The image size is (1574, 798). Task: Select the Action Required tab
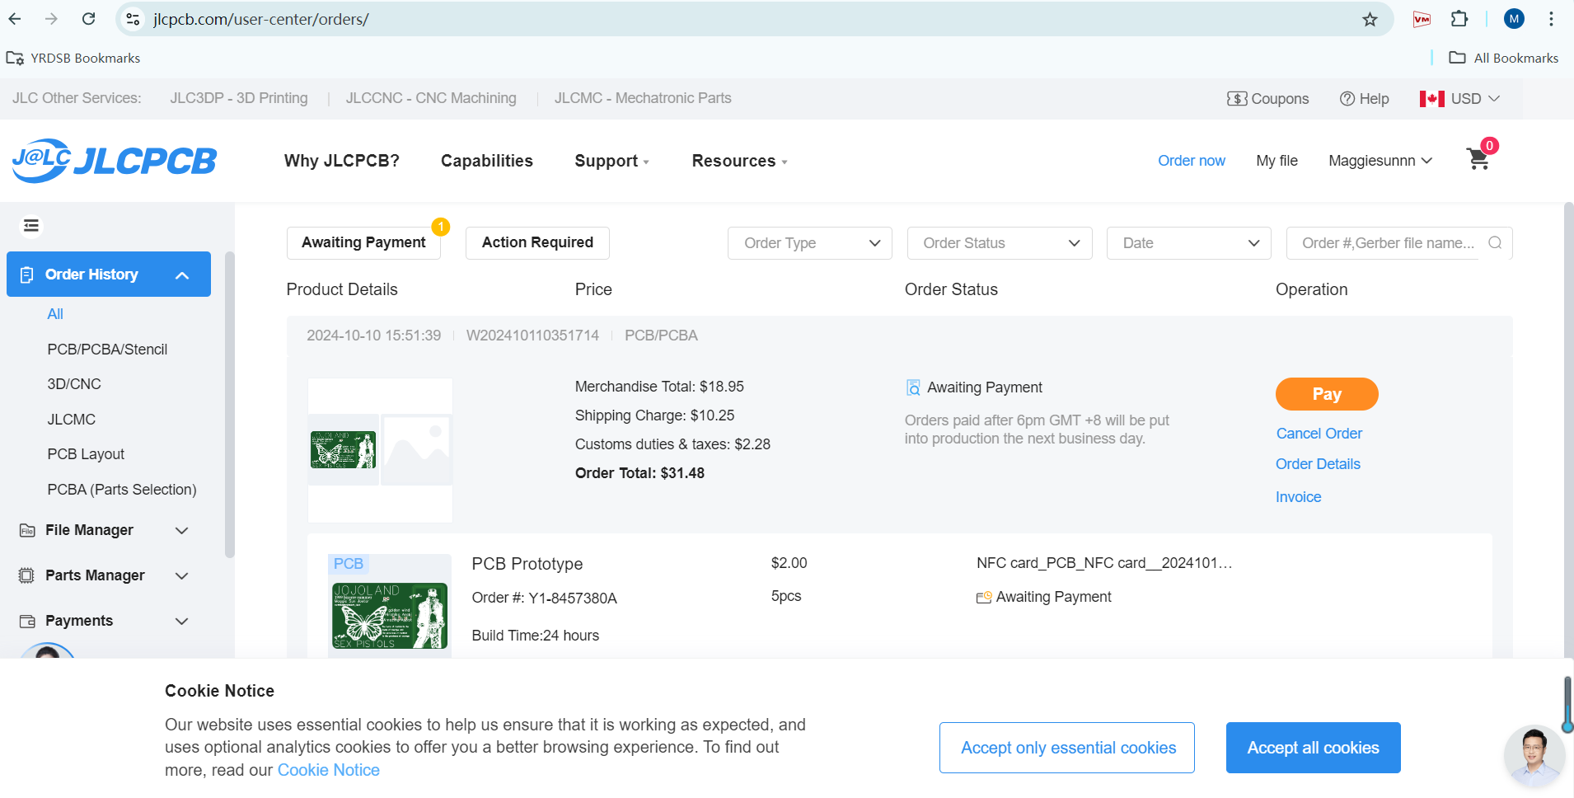537,243
